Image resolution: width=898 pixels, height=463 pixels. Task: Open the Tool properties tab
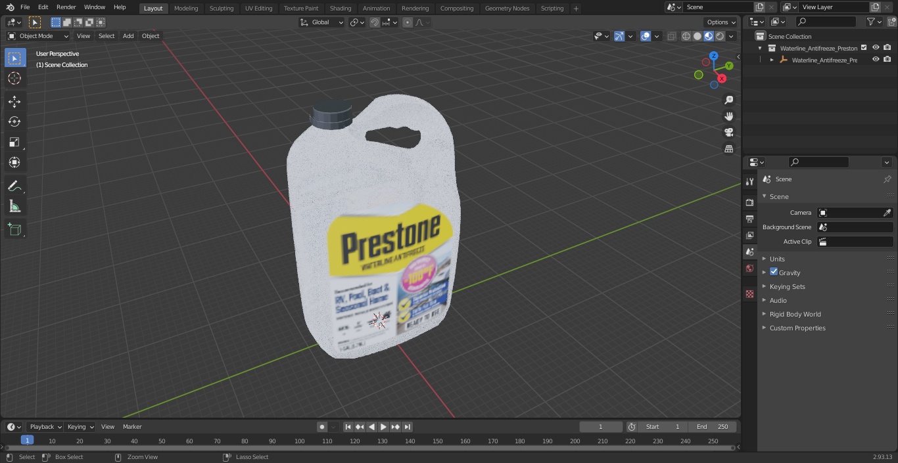tap(749, 181)
